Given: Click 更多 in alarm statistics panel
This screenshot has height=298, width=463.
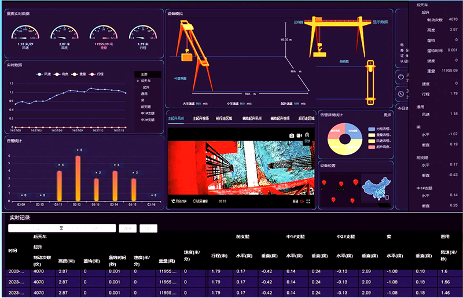Looking at the screenshot, I should (387, 115).
